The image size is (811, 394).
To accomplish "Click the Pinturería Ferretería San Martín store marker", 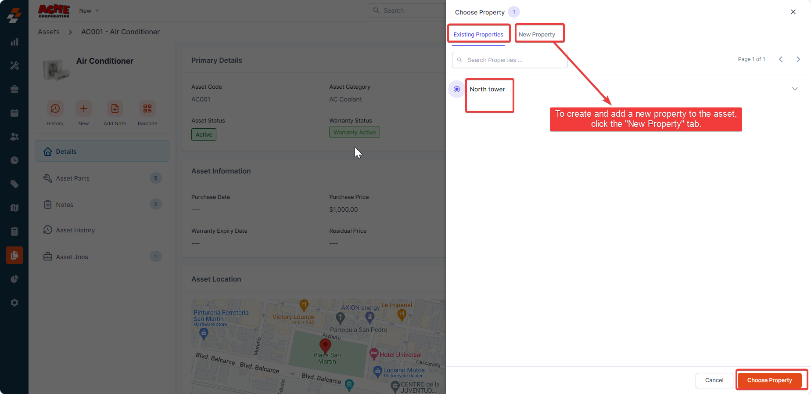I will [204, 333].
